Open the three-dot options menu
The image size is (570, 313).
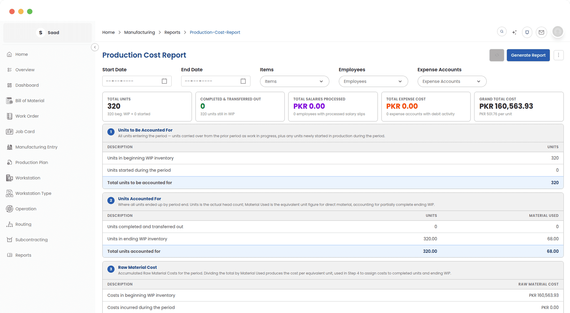coord(559,55)
